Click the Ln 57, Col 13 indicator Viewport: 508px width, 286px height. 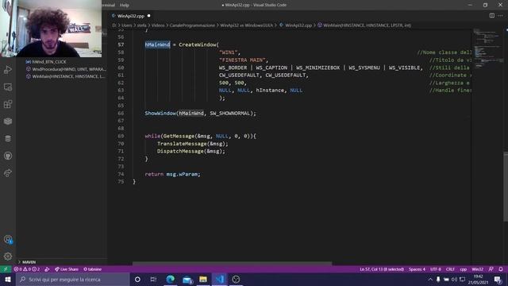click(382, 269)
